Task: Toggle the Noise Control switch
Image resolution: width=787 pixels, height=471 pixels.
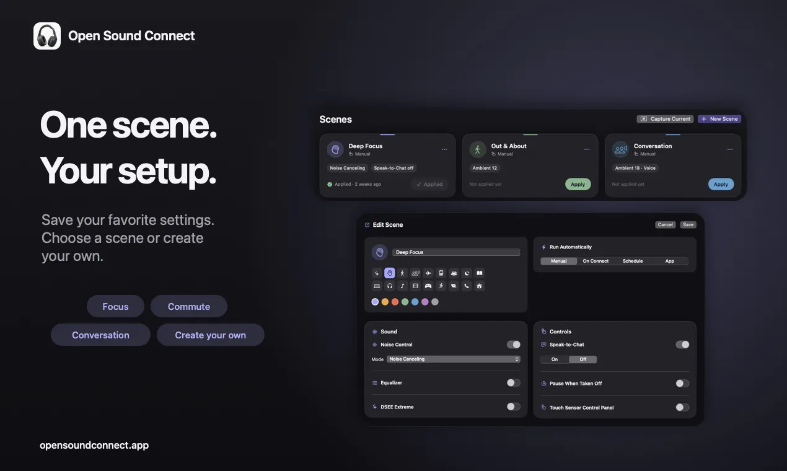Action: 514,345
